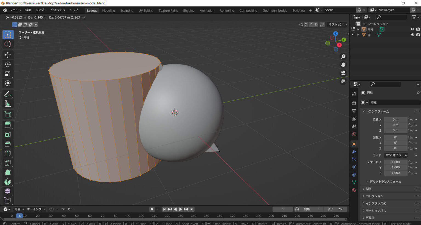Open the XYZ オイラー rotation mode dropdown
The height and width of the screenshot is (225, 421).
coord(396,155)
